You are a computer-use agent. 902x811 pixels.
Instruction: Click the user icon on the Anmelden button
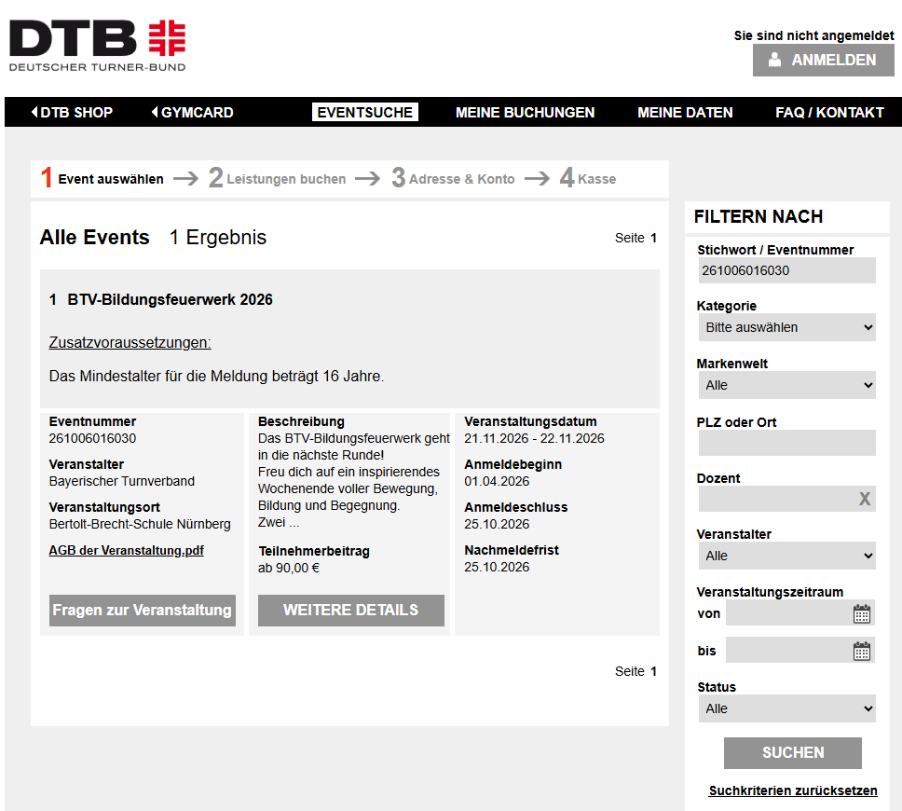click(x=774, y=60)
